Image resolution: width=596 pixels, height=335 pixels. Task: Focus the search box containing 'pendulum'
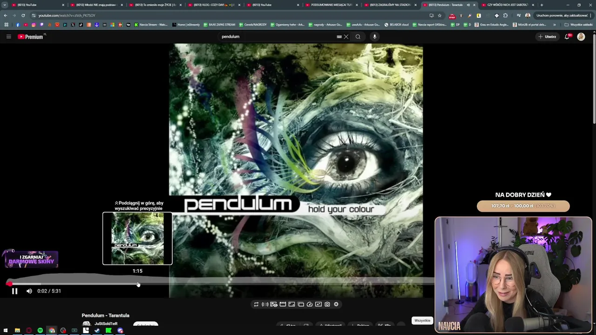277,37
